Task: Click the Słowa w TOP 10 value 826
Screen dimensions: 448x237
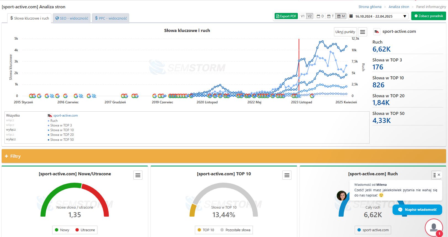Action: (x=378, y=85)
